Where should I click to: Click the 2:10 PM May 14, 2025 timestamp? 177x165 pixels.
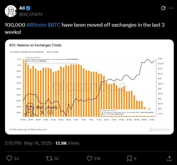point(28,143)
